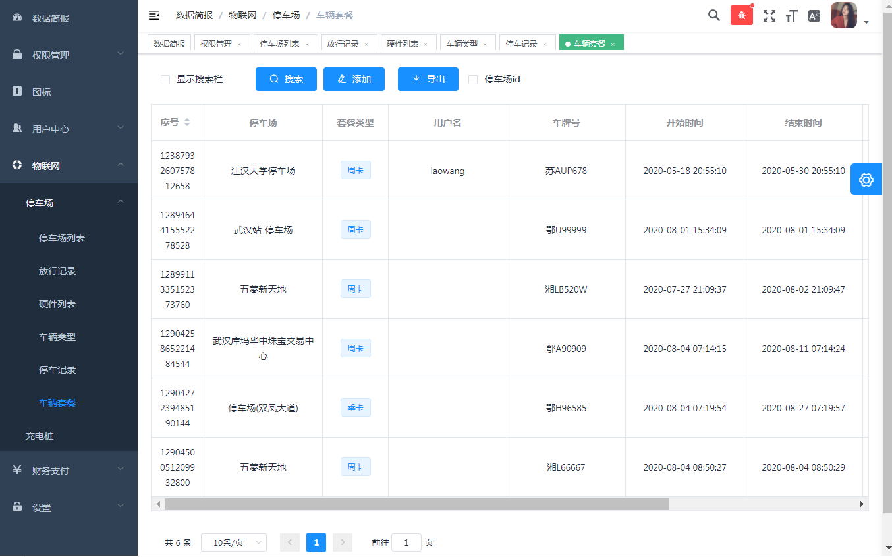Open the search magnifier in header
Screen dimensions: 892x557
[x=713, y=15]
